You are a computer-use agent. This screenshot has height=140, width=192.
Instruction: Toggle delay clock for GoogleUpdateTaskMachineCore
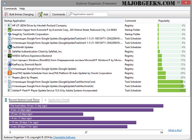point(5,82)
